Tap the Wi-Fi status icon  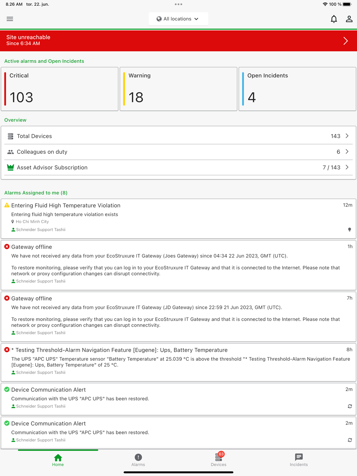click(325, 4)
